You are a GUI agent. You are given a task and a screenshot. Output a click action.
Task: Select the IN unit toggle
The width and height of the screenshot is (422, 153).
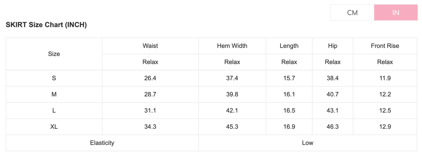[396, 13]
